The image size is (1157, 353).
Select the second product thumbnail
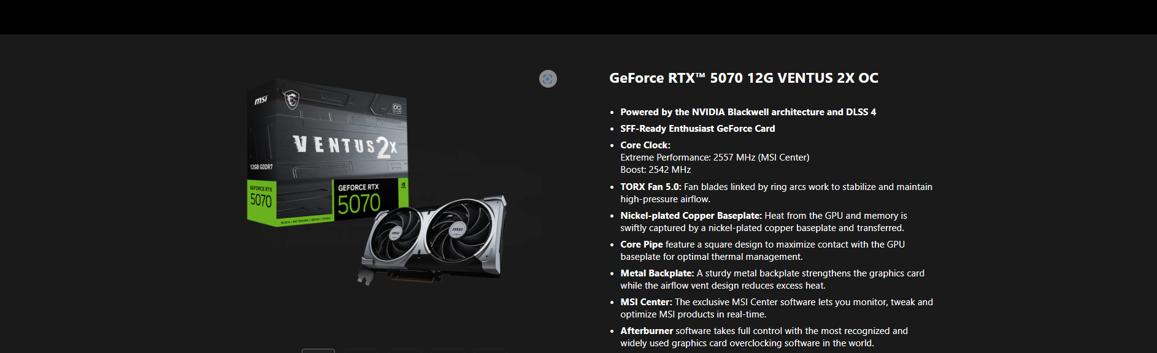click(361, 351)
